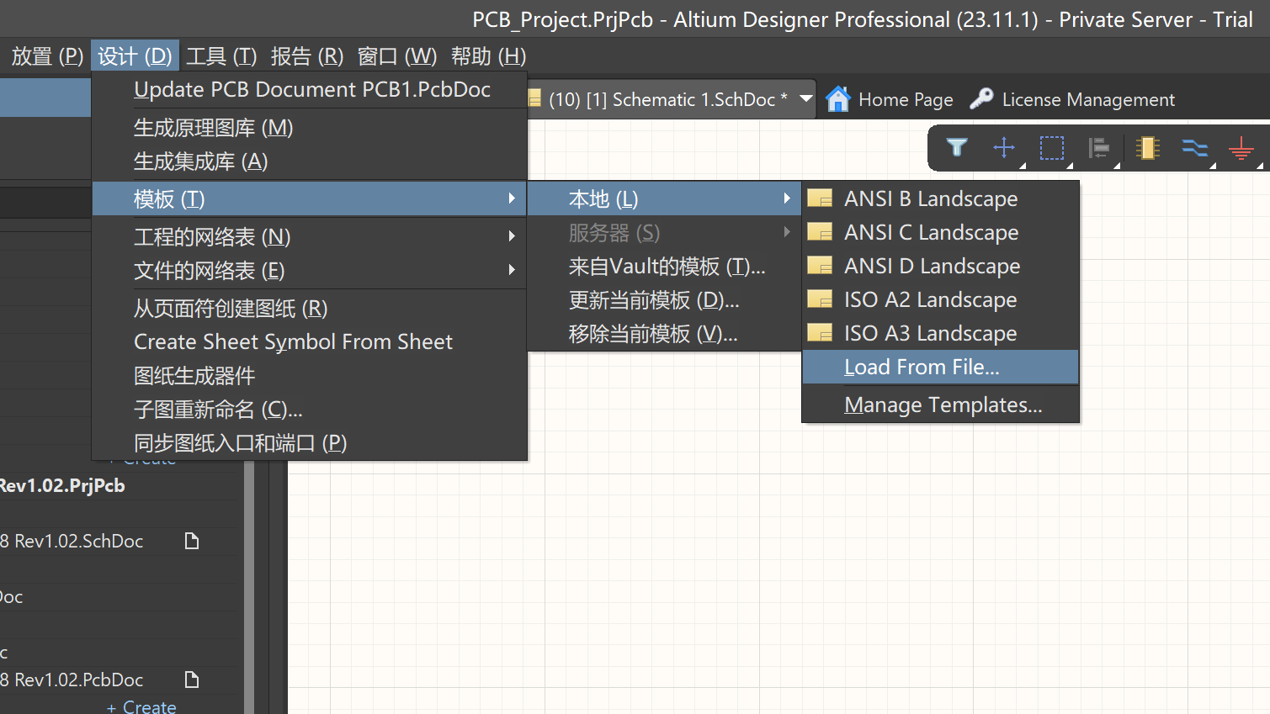Screen dimensions: 1270x714
Task: Click document icon beside Rev1.02.SchDoc
Action: tap(192, 541)
